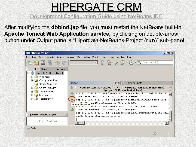Open the View menu
This screenshot has height=147, width=196.
[x=41, y=57]
